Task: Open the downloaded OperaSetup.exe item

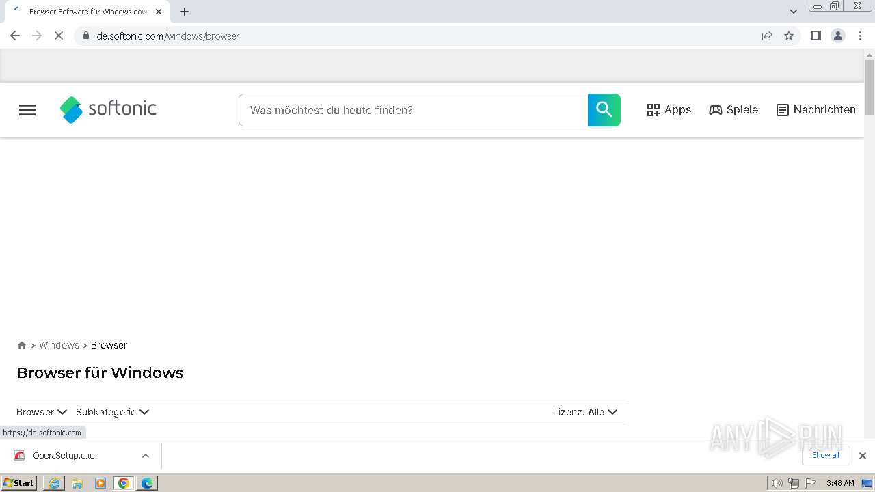Action: (64, 456)
